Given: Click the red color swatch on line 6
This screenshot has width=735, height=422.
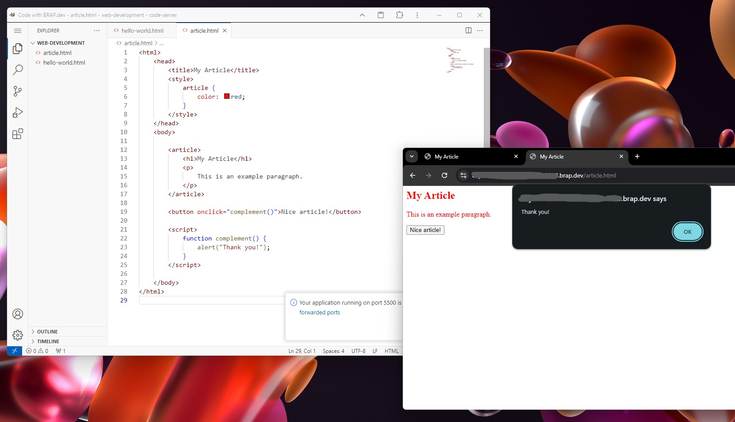Looking at the screenshot, I should click(226, 96).
